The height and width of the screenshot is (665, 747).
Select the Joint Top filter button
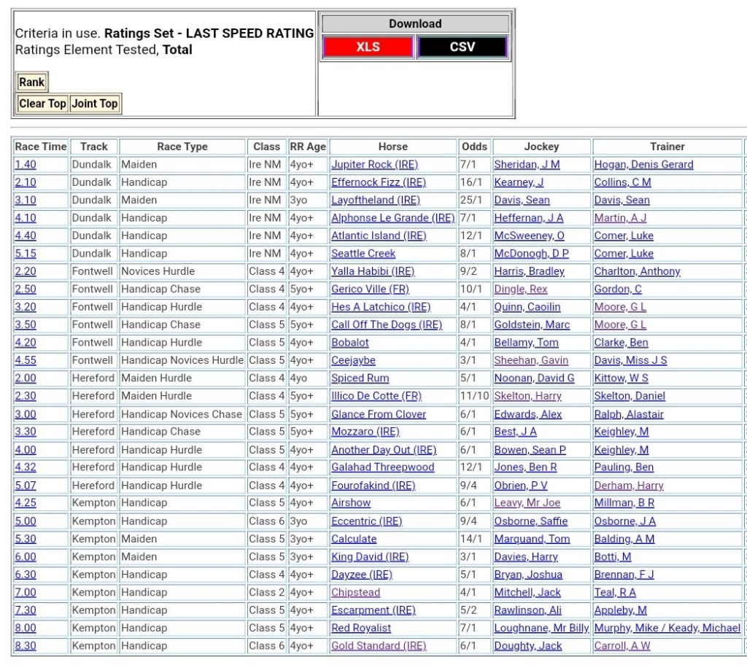(x=95, y=104)
